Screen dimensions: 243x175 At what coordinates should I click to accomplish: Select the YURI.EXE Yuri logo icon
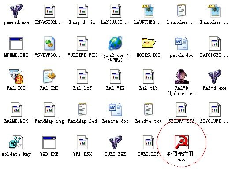coord(116,142)
